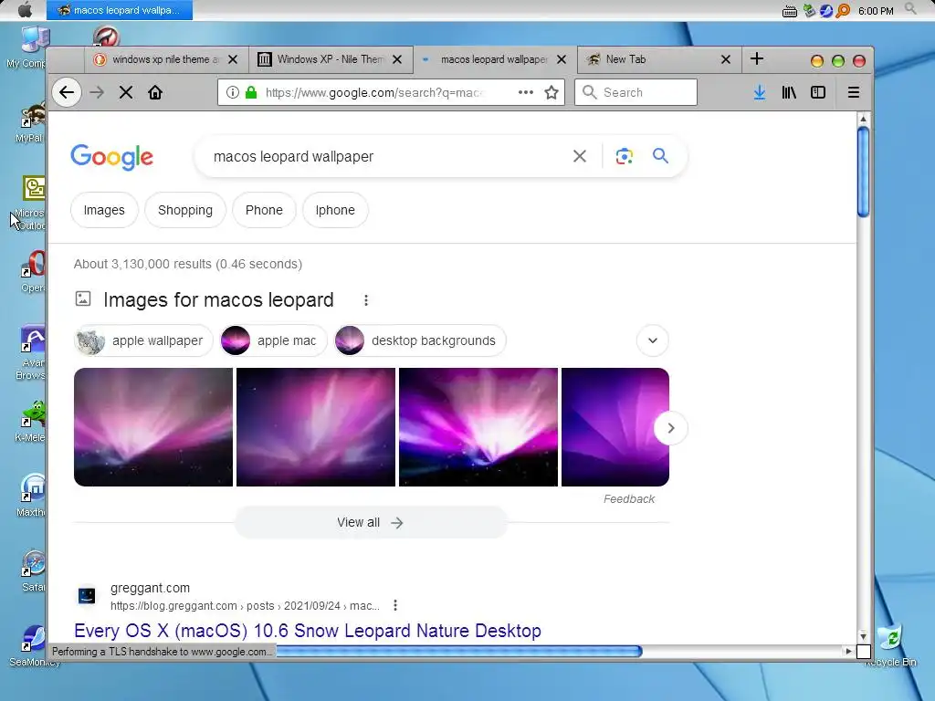
Task: Open the Google logo homepage link
Action: click(x=112, y=157)
